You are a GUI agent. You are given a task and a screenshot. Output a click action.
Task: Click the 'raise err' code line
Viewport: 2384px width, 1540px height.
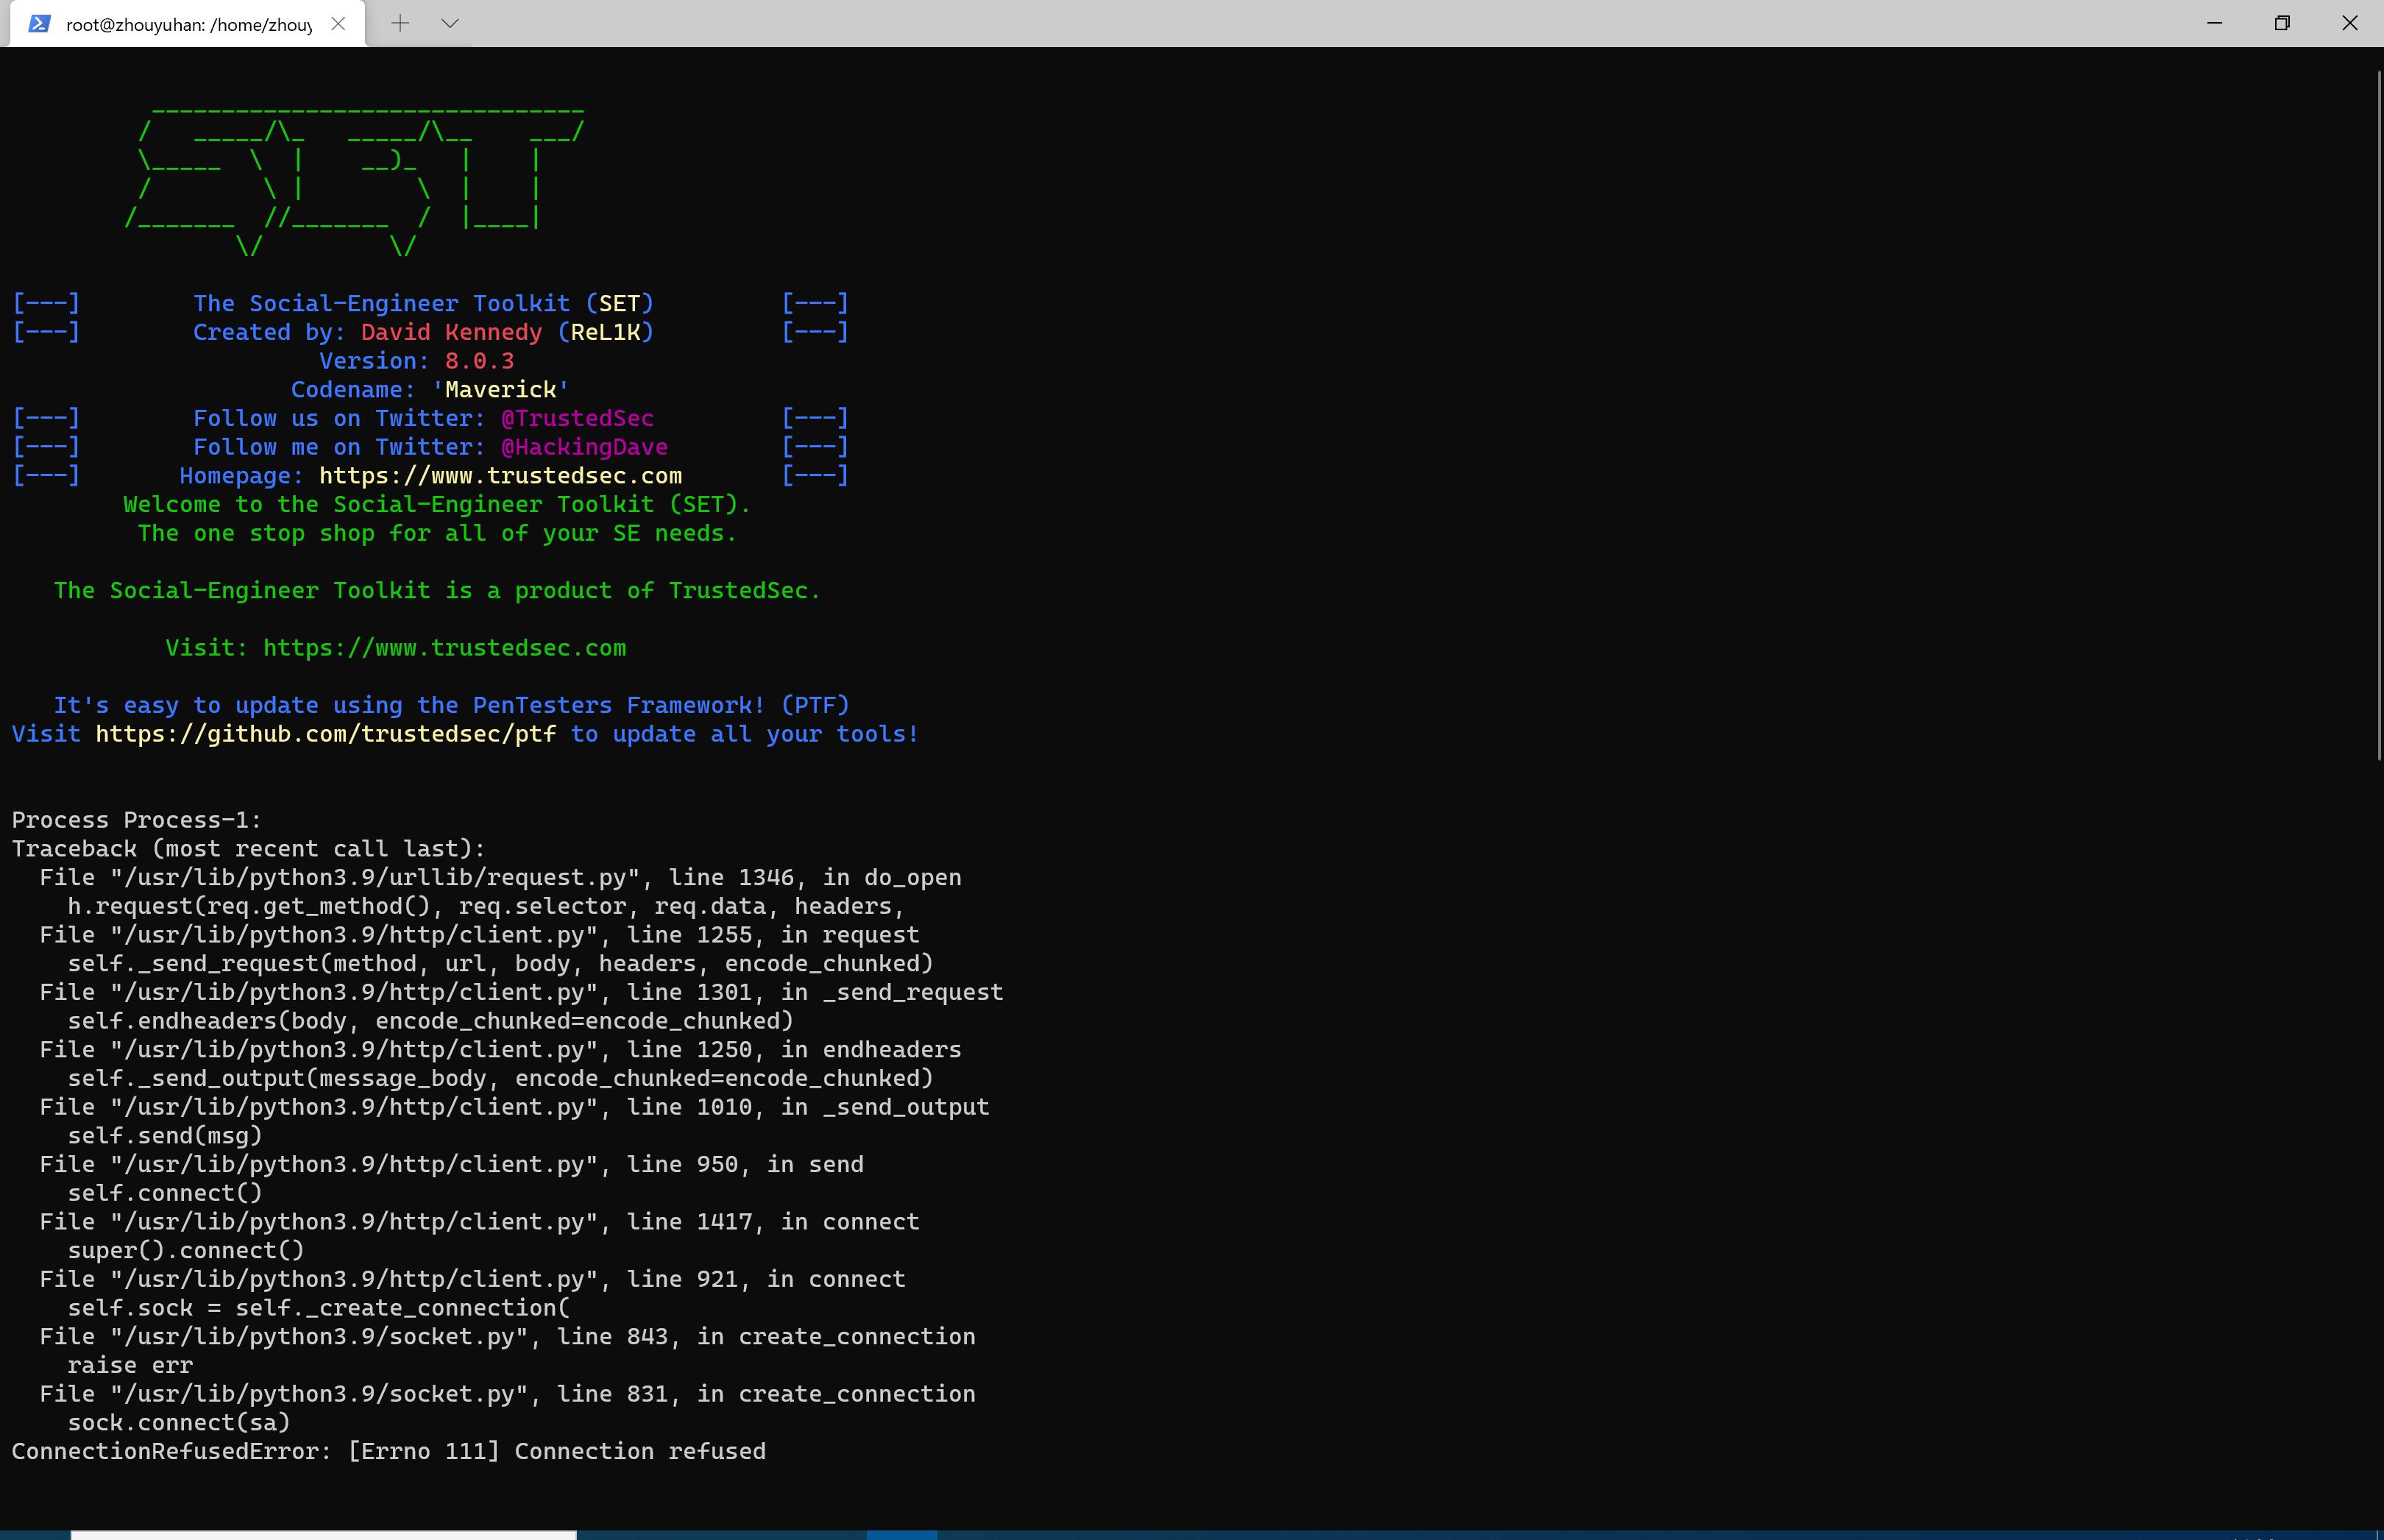click(x=130, y=1366)
